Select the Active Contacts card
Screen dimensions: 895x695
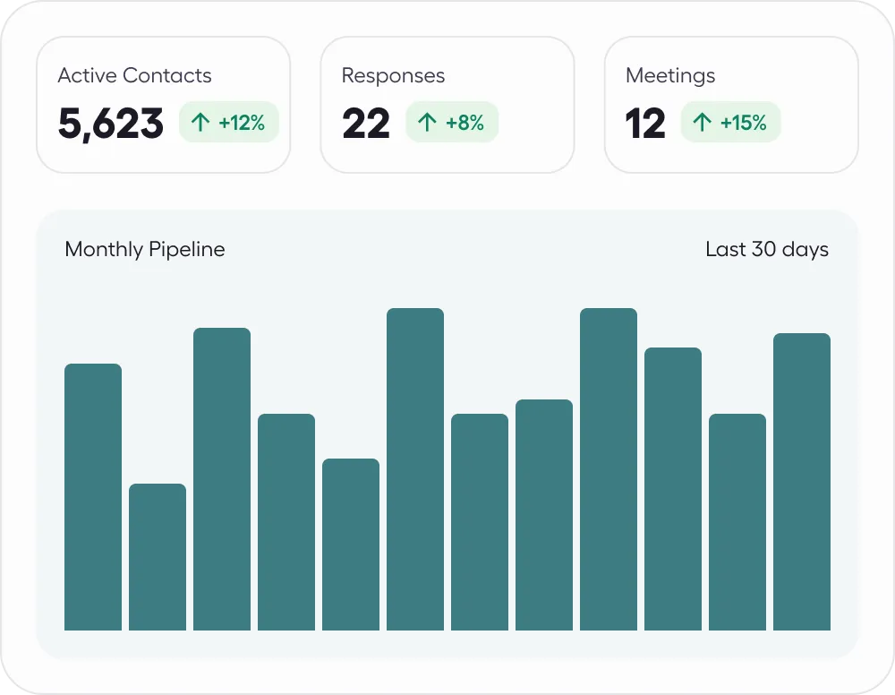pyautogui.click(x=163, y=103)
